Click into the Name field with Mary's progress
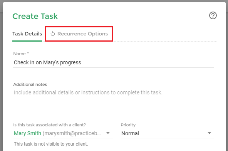Image resolution: width=228 pixels, height=151 pixels. (x=114, y=62)
